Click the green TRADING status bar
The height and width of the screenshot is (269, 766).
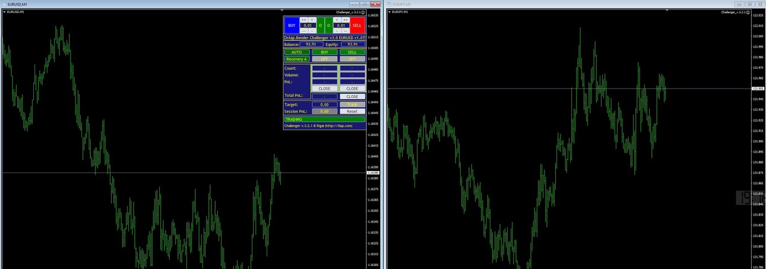[x=325, y=119]
